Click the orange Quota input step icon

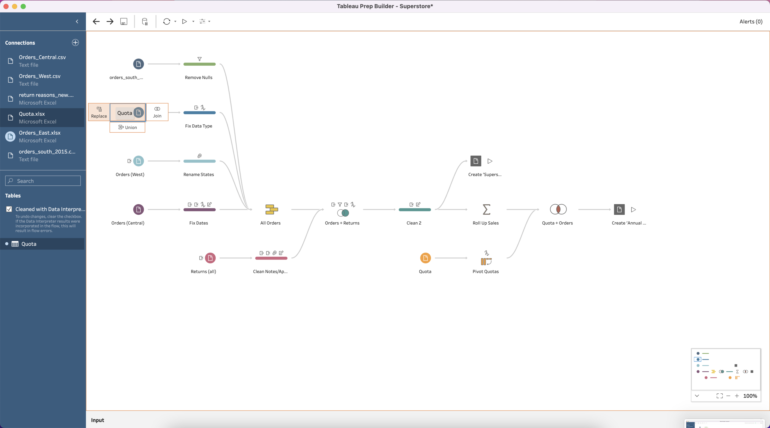pyautogui.click(x=425, y=258)
